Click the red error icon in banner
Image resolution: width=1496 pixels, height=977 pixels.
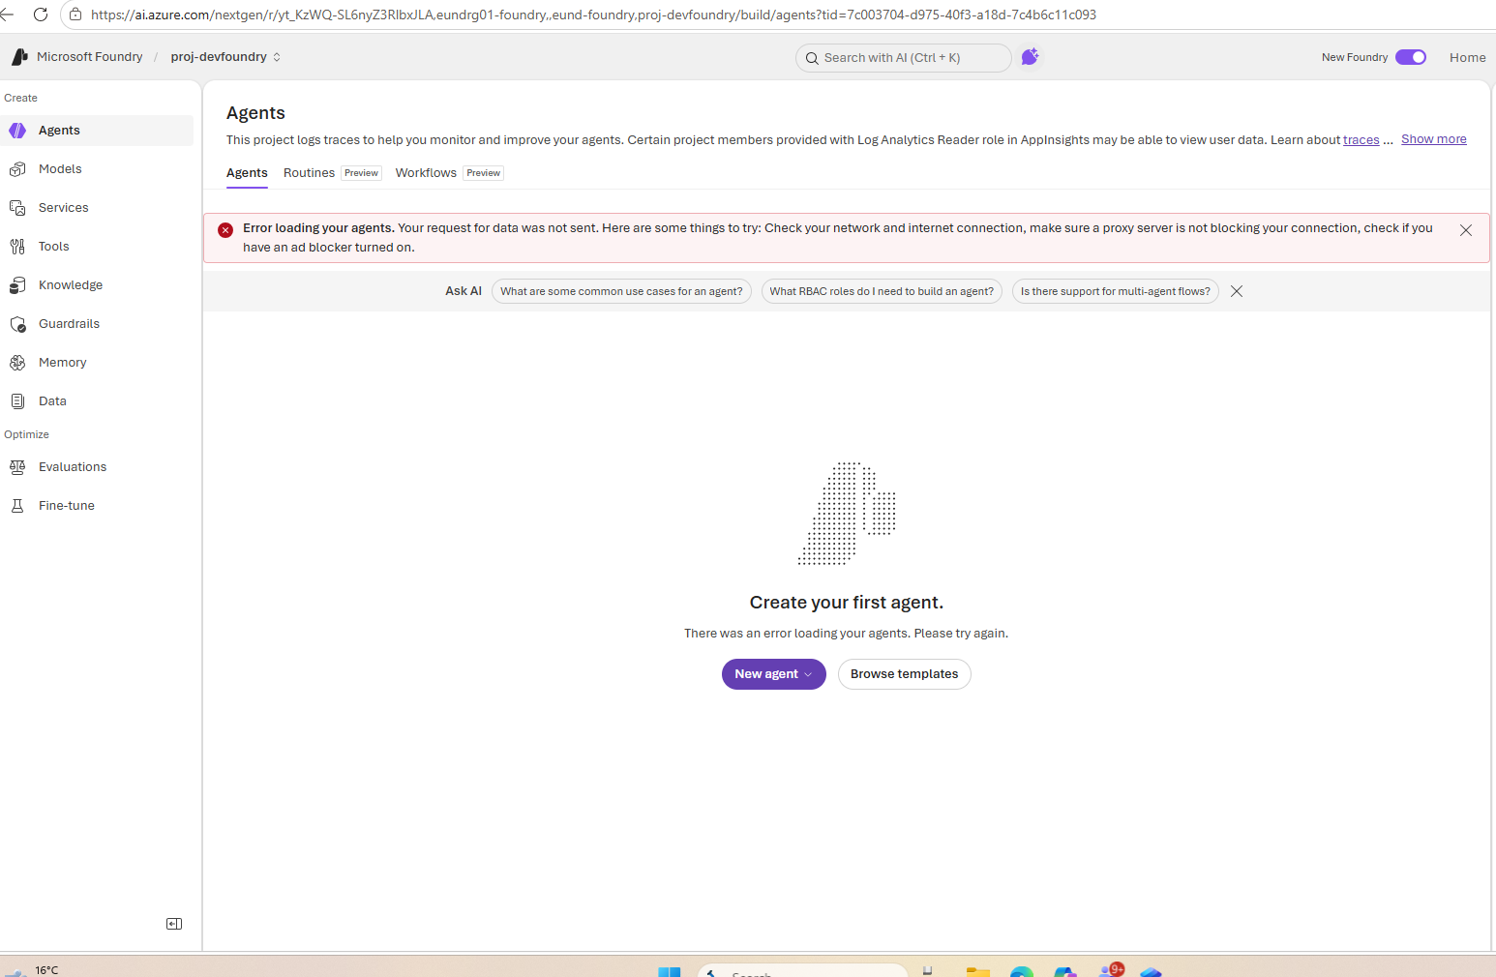tap(225, 229)
